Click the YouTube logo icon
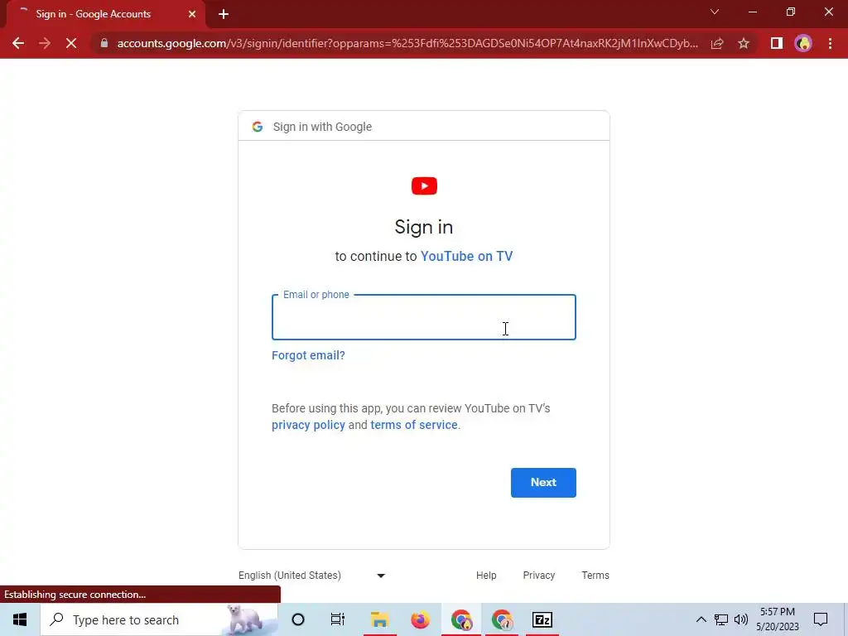This screenshot has width=848, height=636. pos(424,186)
